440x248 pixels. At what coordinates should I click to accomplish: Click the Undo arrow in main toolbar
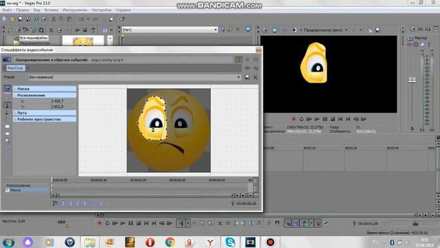point(81,19)
